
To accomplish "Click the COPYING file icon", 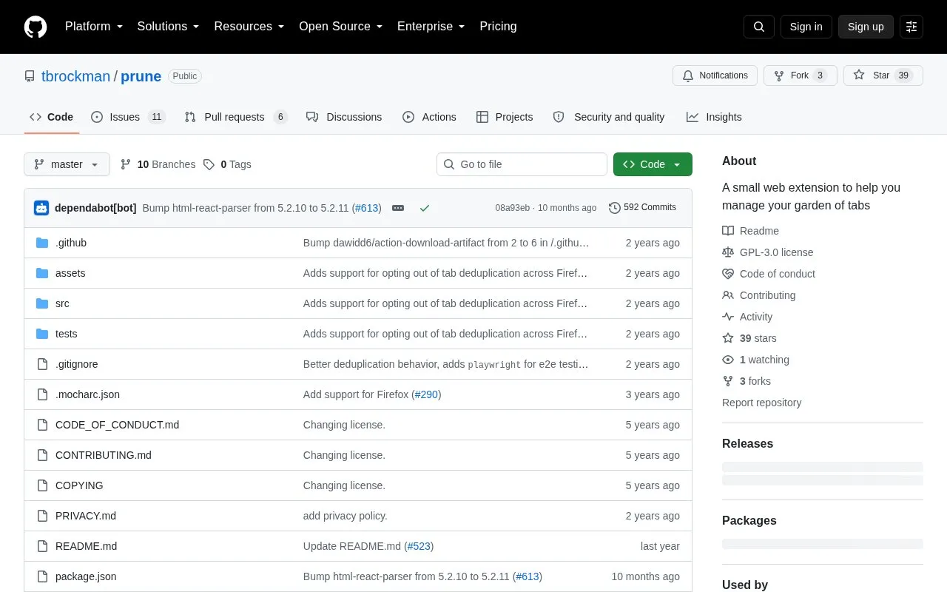I will (x=42, y=485).
